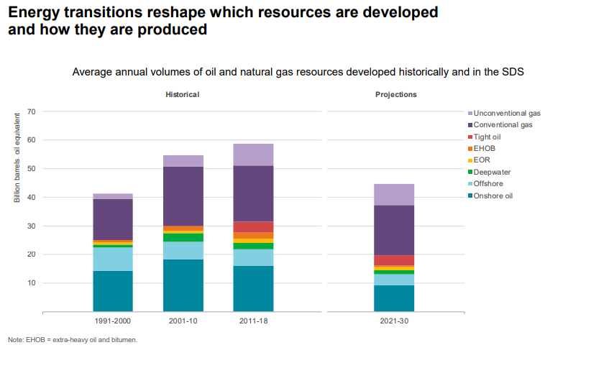Click the EHOB footnote text
Screen dimensions: 604x368
click(73, 340)
